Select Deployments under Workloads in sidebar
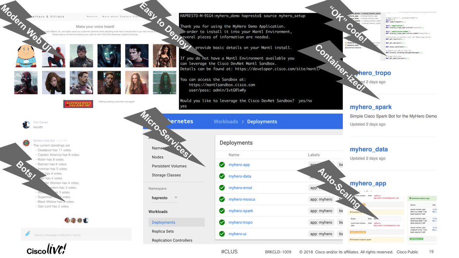Viewport: 459px width, 258px height. coord(176,222)
